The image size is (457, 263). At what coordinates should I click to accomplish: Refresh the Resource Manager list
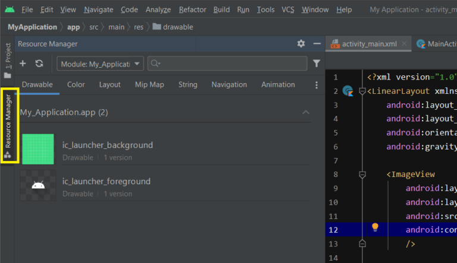(x=39, y=64)
